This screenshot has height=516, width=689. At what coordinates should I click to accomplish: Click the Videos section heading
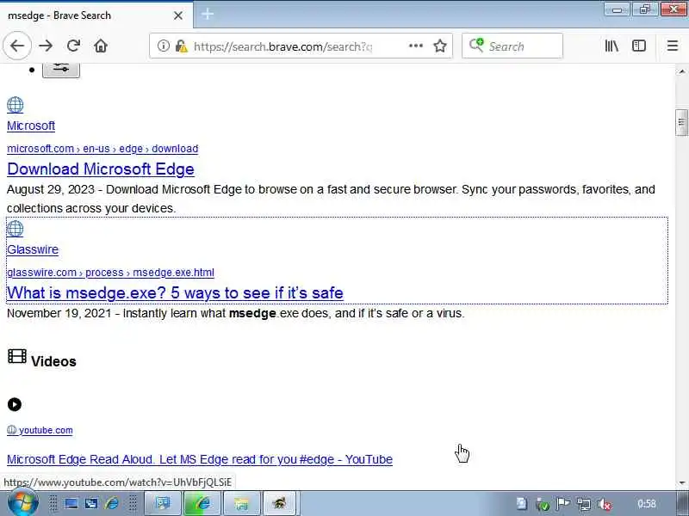(53, 361)
